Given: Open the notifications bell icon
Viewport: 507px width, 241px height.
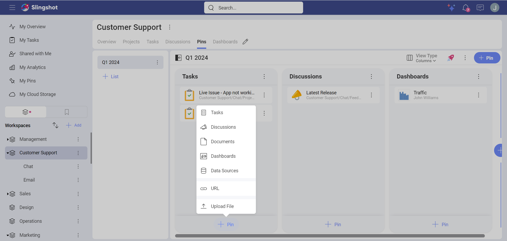Looking at the screenshot, I should (x=466, y=8).
